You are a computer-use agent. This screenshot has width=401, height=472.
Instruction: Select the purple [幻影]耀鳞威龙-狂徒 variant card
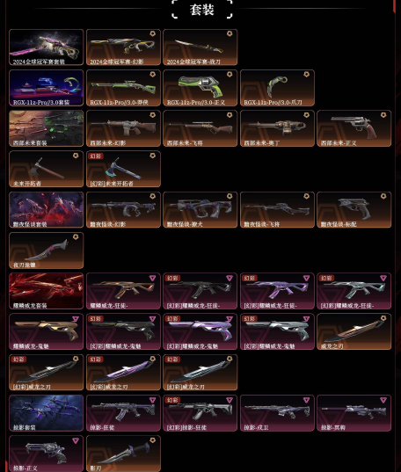(277, 291)
